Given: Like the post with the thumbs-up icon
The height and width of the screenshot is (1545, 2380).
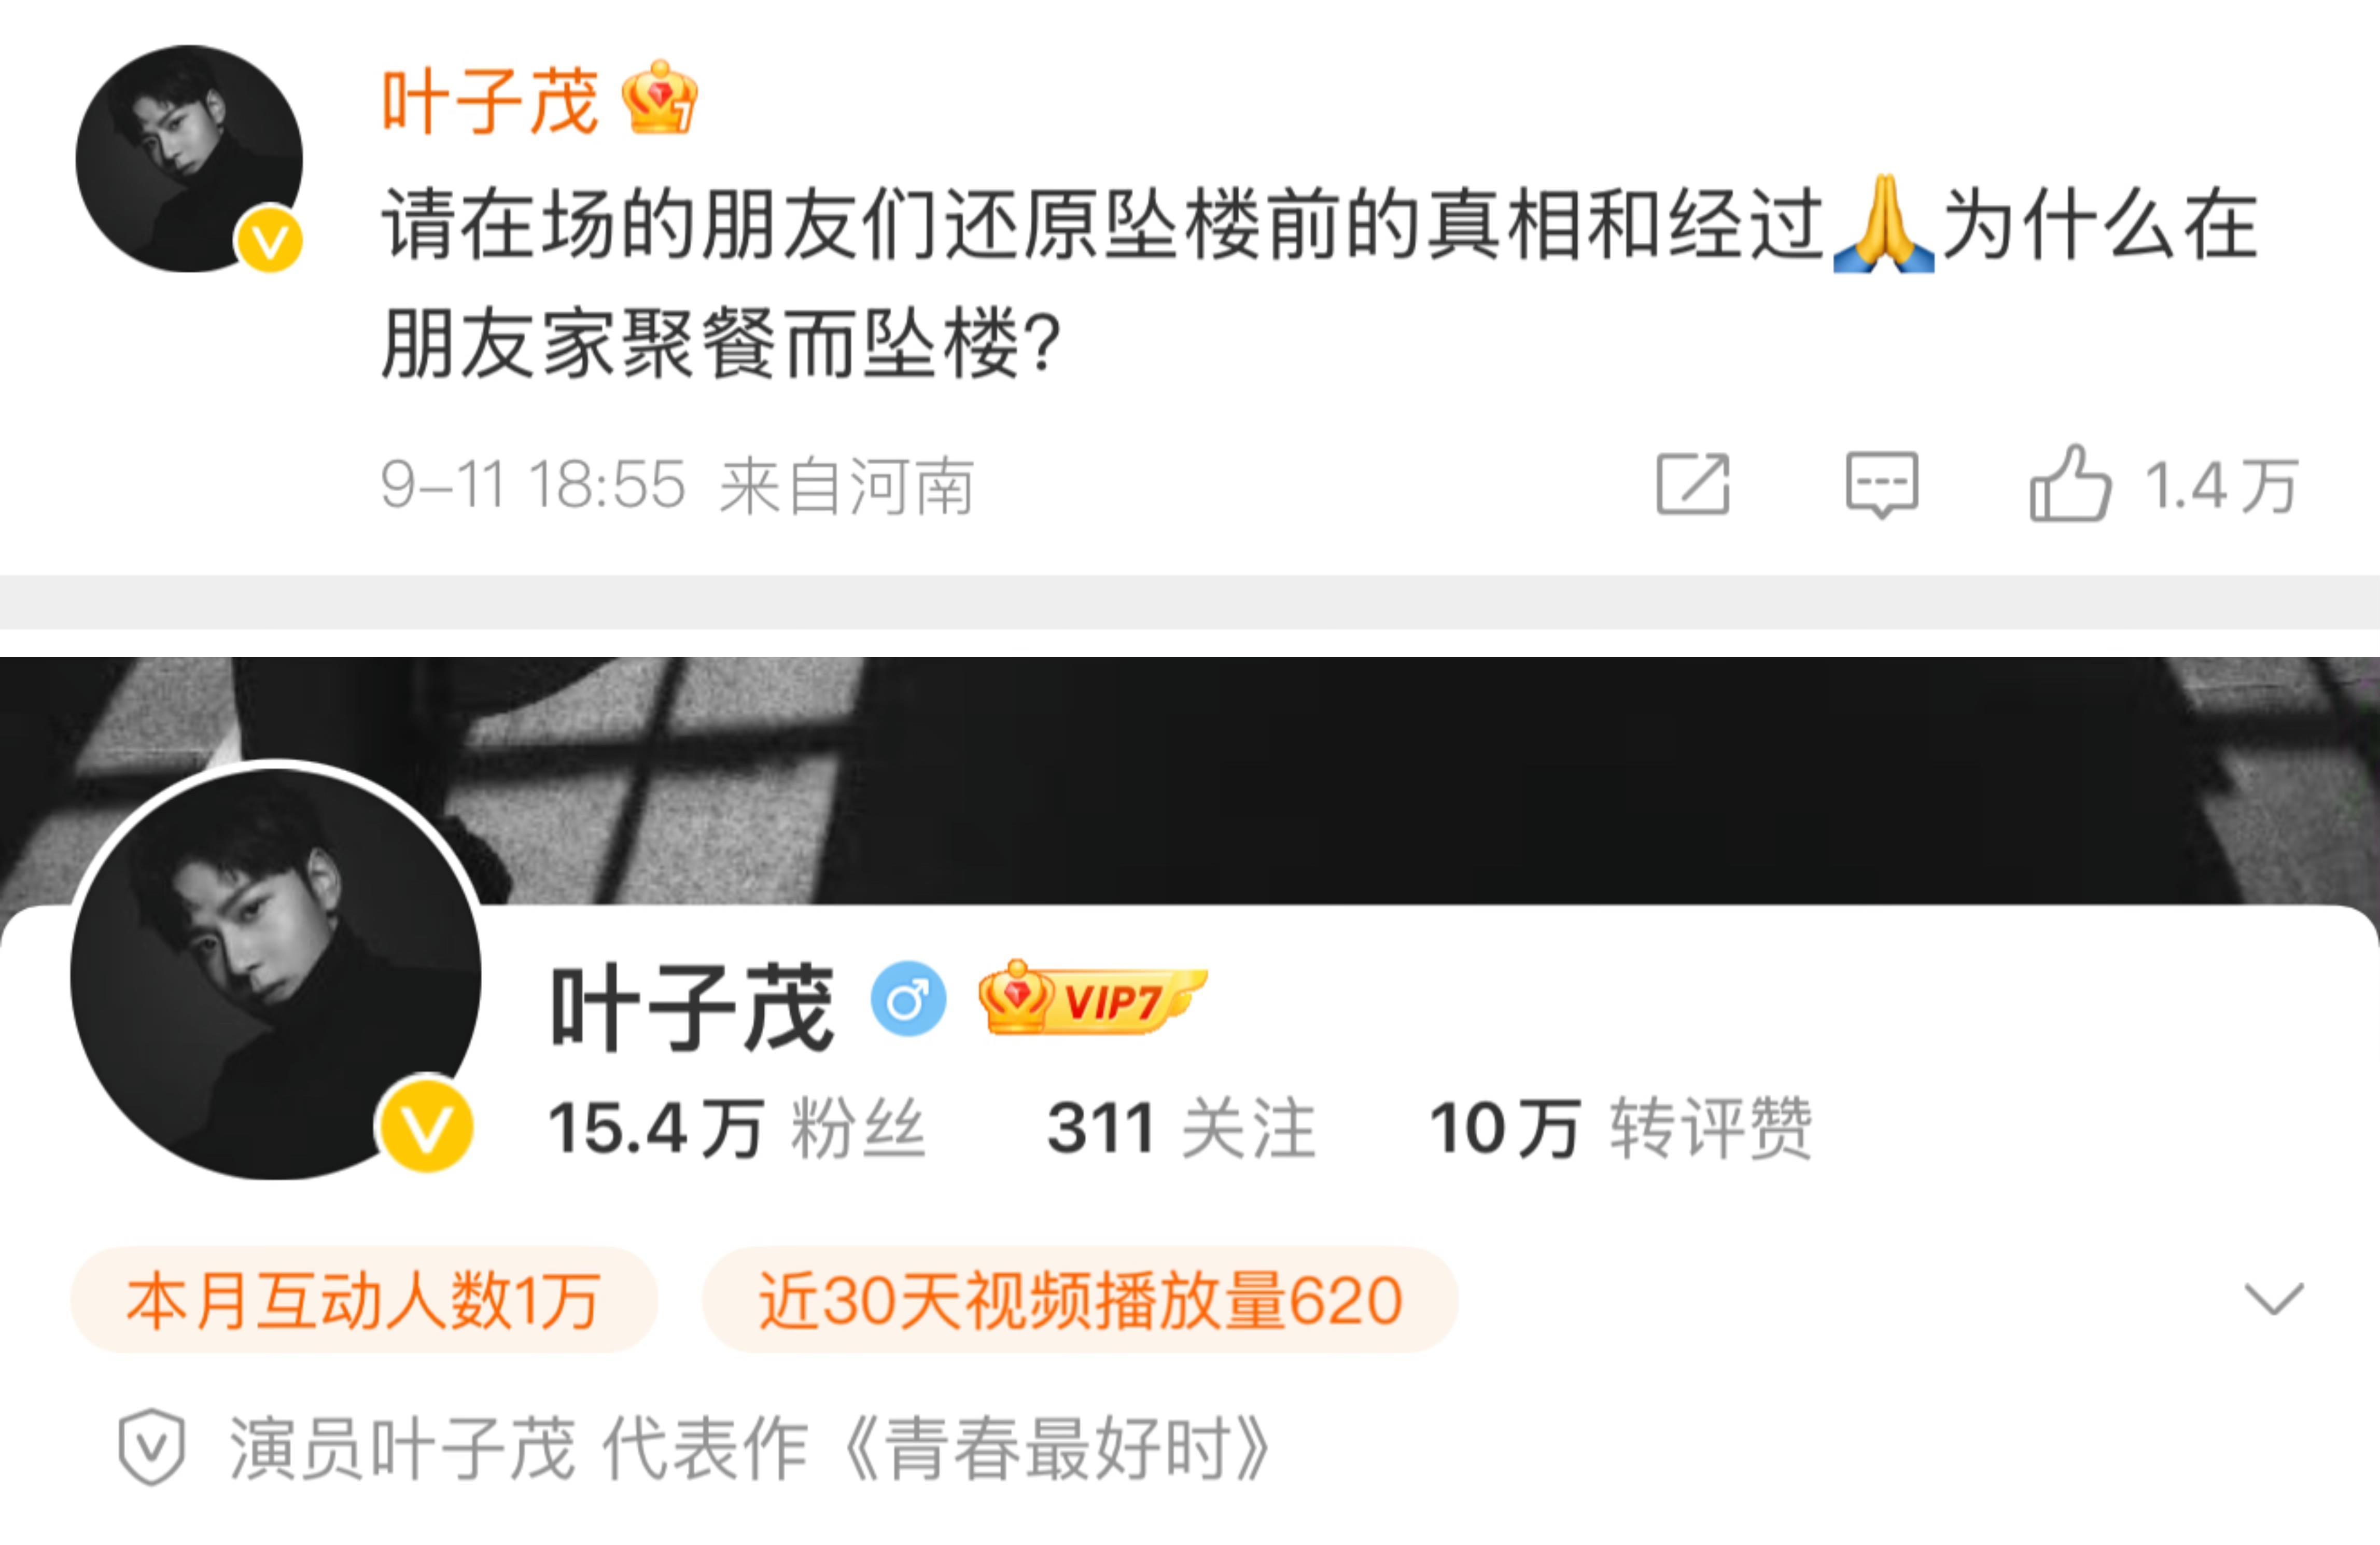Looking at the screenshot, I should (2069, 484).
